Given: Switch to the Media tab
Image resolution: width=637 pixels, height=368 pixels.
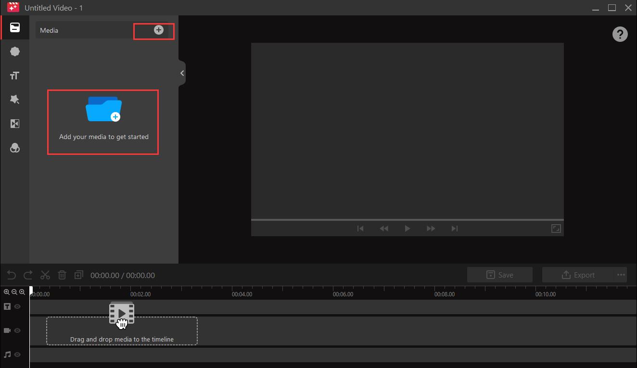Looking at the screenshot, I should click(x=50, y=30).
